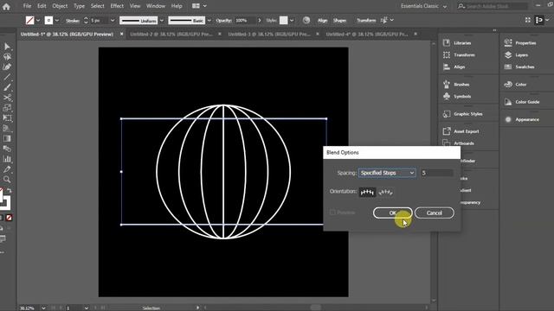Open the Artboards panel

click(x=459, y=143)
